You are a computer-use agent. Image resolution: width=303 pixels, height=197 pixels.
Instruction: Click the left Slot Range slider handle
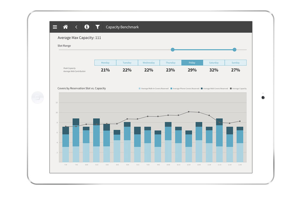[x=173, y=50]
